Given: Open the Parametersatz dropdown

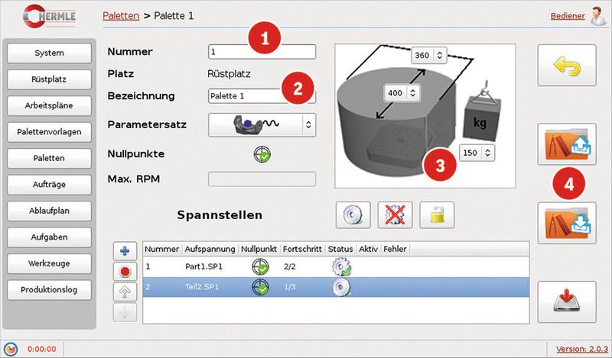Looking at the screenshot, I should (x=262, y=124).
